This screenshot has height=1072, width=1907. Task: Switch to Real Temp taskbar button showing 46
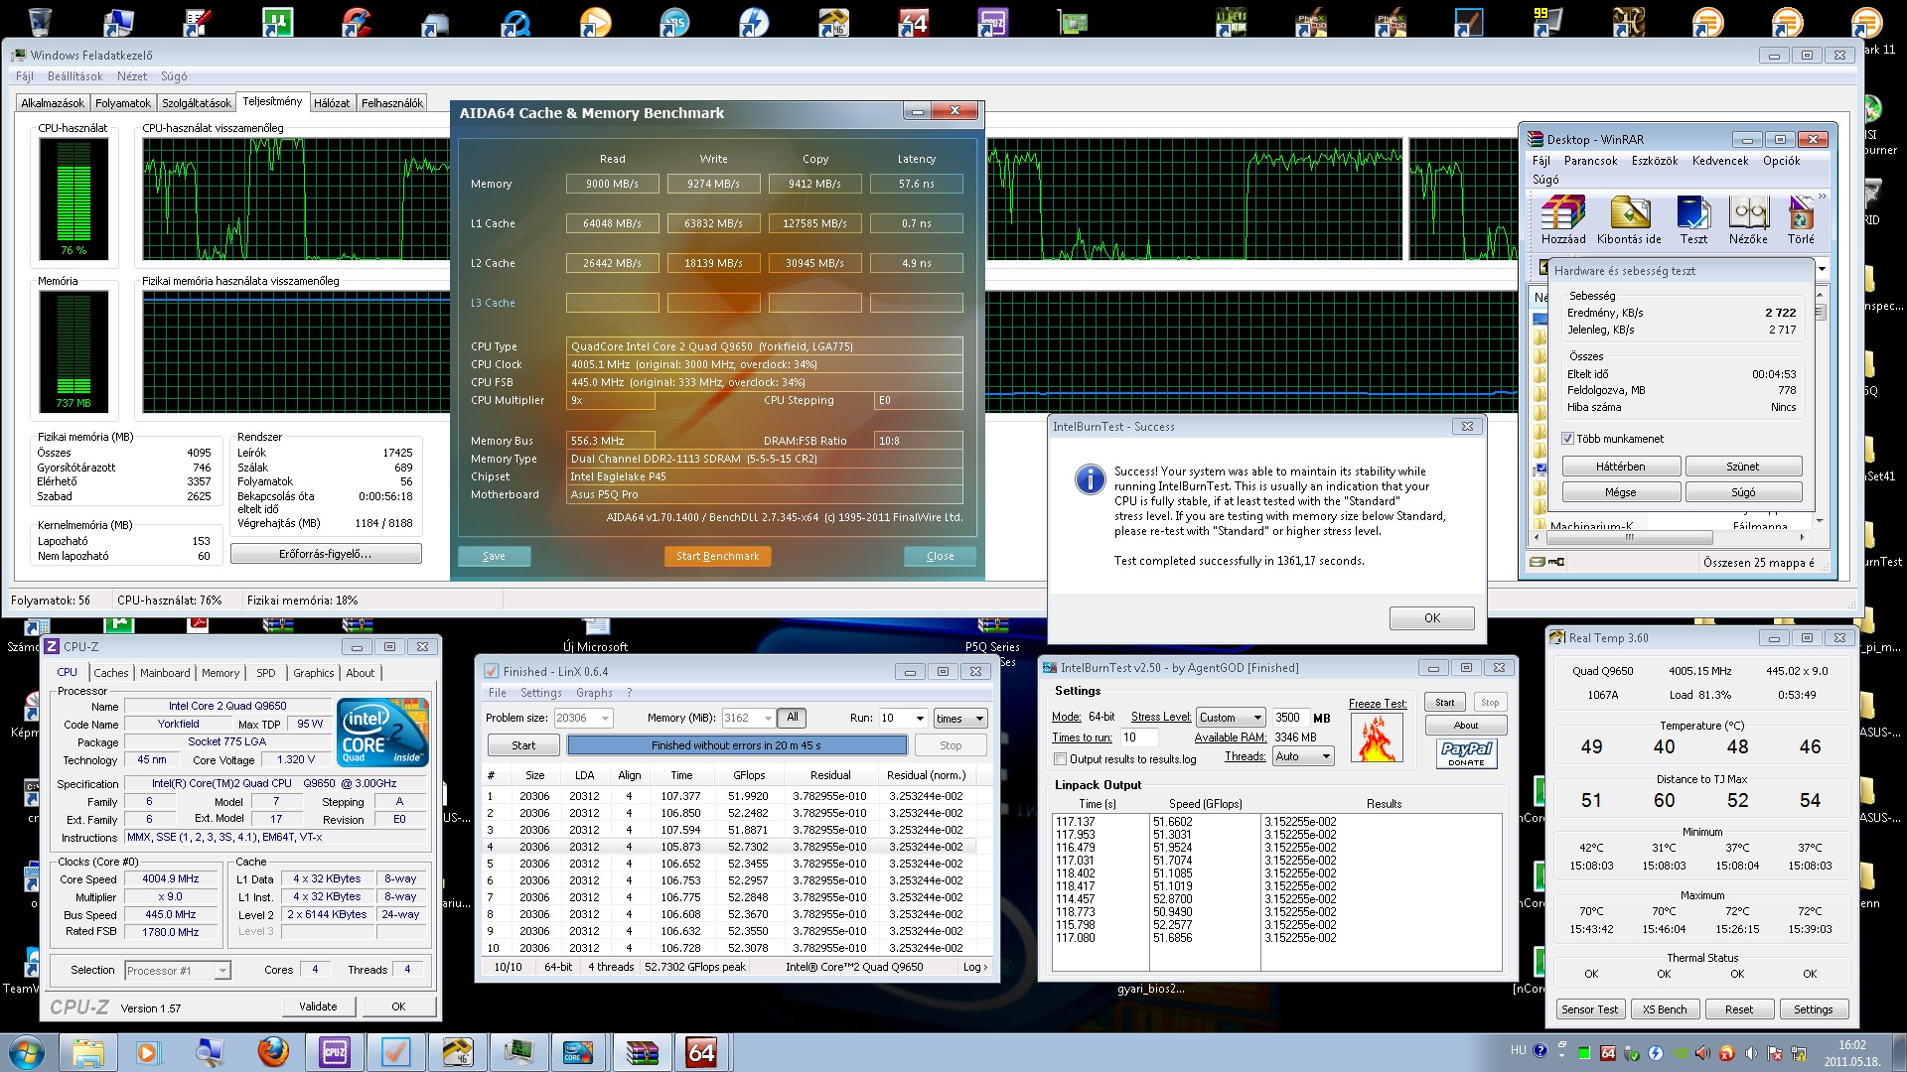(x=457, y=1052)
